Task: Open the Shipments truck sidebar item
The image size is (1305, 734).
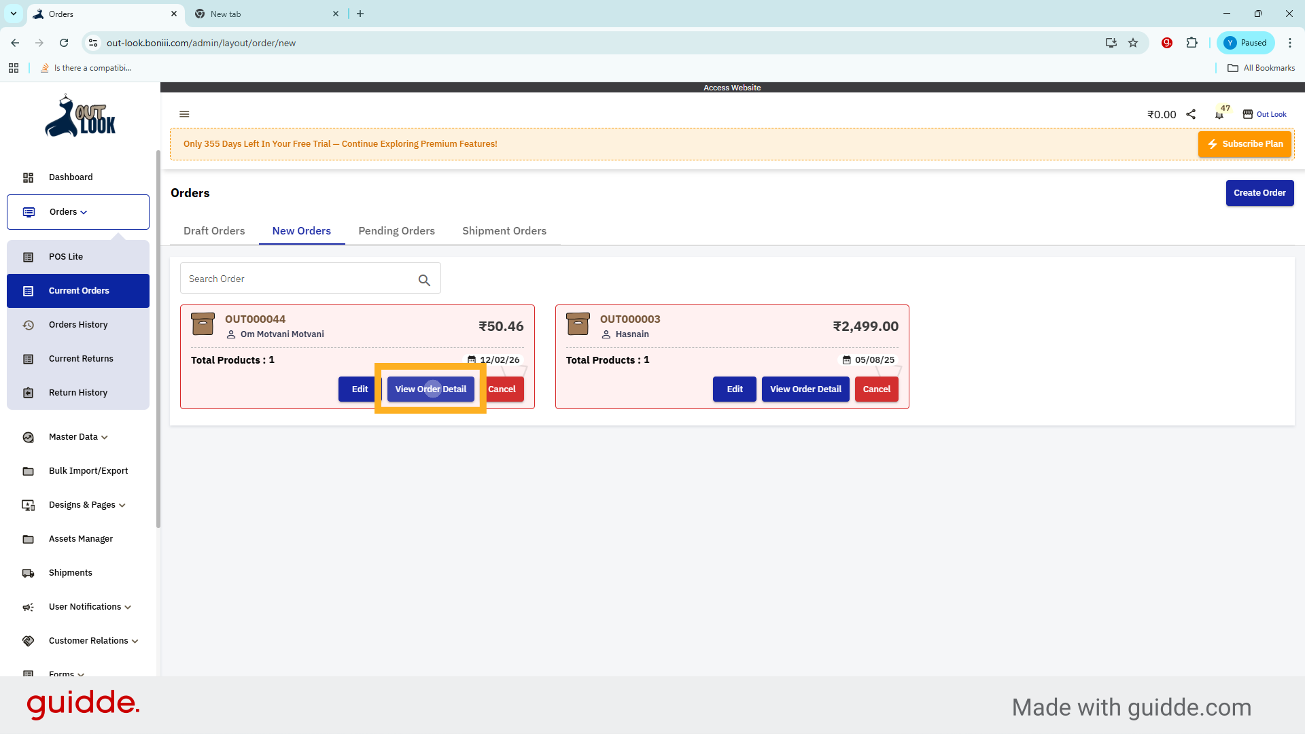Action: tap(70, 573)
